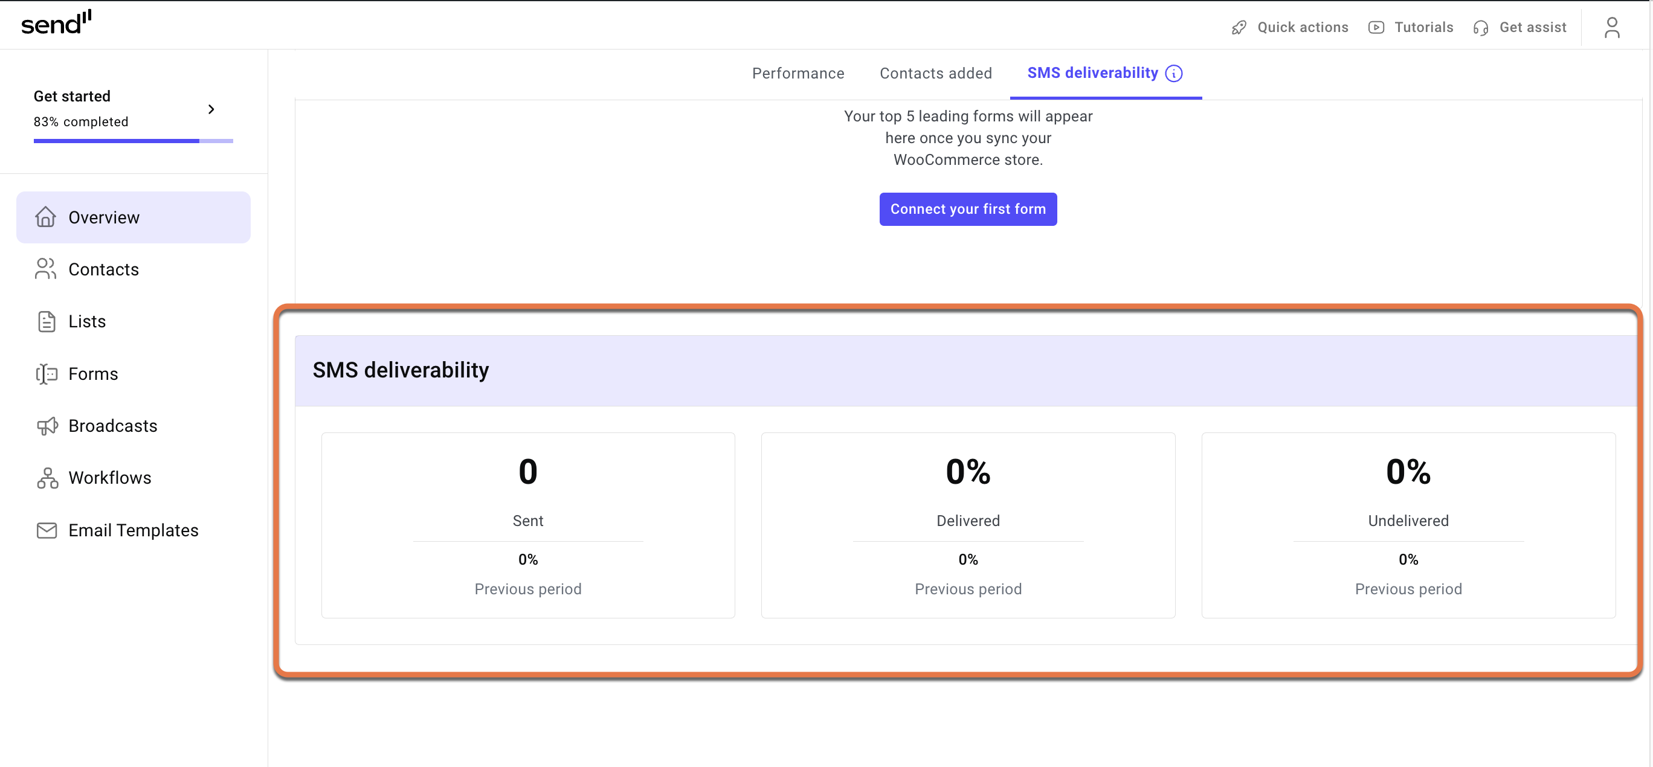Open Workflows in the sidebar

pos(133,478)
